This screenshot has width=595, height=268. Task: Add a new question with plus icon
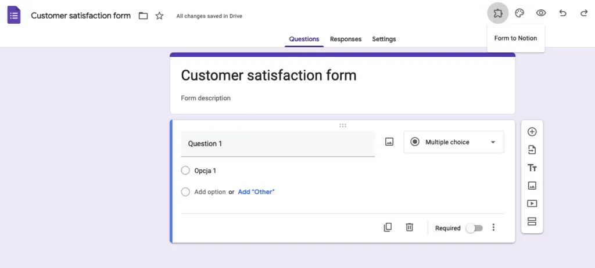532,132
